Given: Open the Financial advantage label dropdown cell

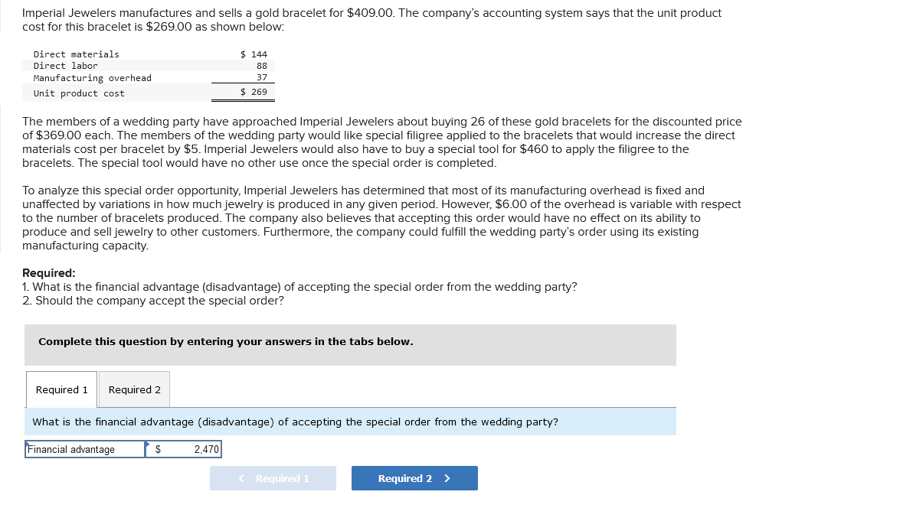Looking at the screenshot, I should pyautogui.click(x=84, y=449).
